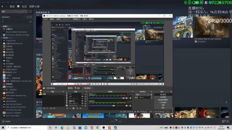The height and width of the screenshot is (130, 232).
Task: Add a new scene with plus icon
Action: point(44,108)
